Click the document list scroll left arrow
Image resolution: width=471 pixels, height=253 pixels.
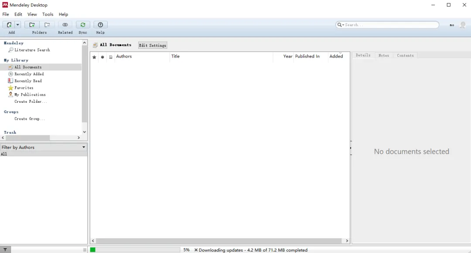coord(93,241)
